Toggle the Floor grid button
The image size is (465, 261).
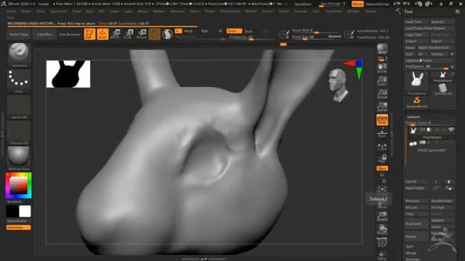click(x=382, y=133)
